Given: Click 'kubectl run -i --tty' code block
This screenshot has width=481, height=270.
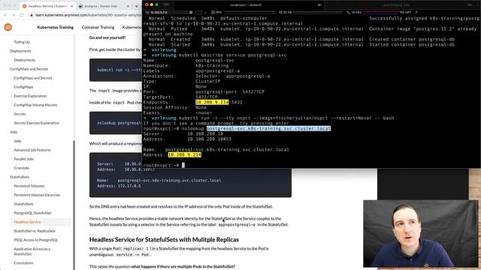Looking at the screenshot, I should point(116,70).
